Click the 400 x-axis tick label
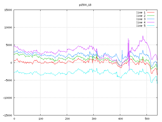Image resolution: width=162 pixels, height=122 pixels. tap(120, 119)
